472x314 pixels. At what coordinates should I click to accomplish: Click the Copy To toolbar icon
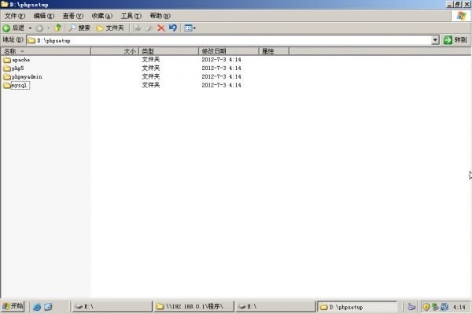[149, 28]
